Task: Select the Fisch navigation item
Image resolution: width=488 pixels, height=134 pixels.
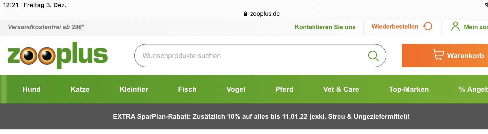Action: 187,89
